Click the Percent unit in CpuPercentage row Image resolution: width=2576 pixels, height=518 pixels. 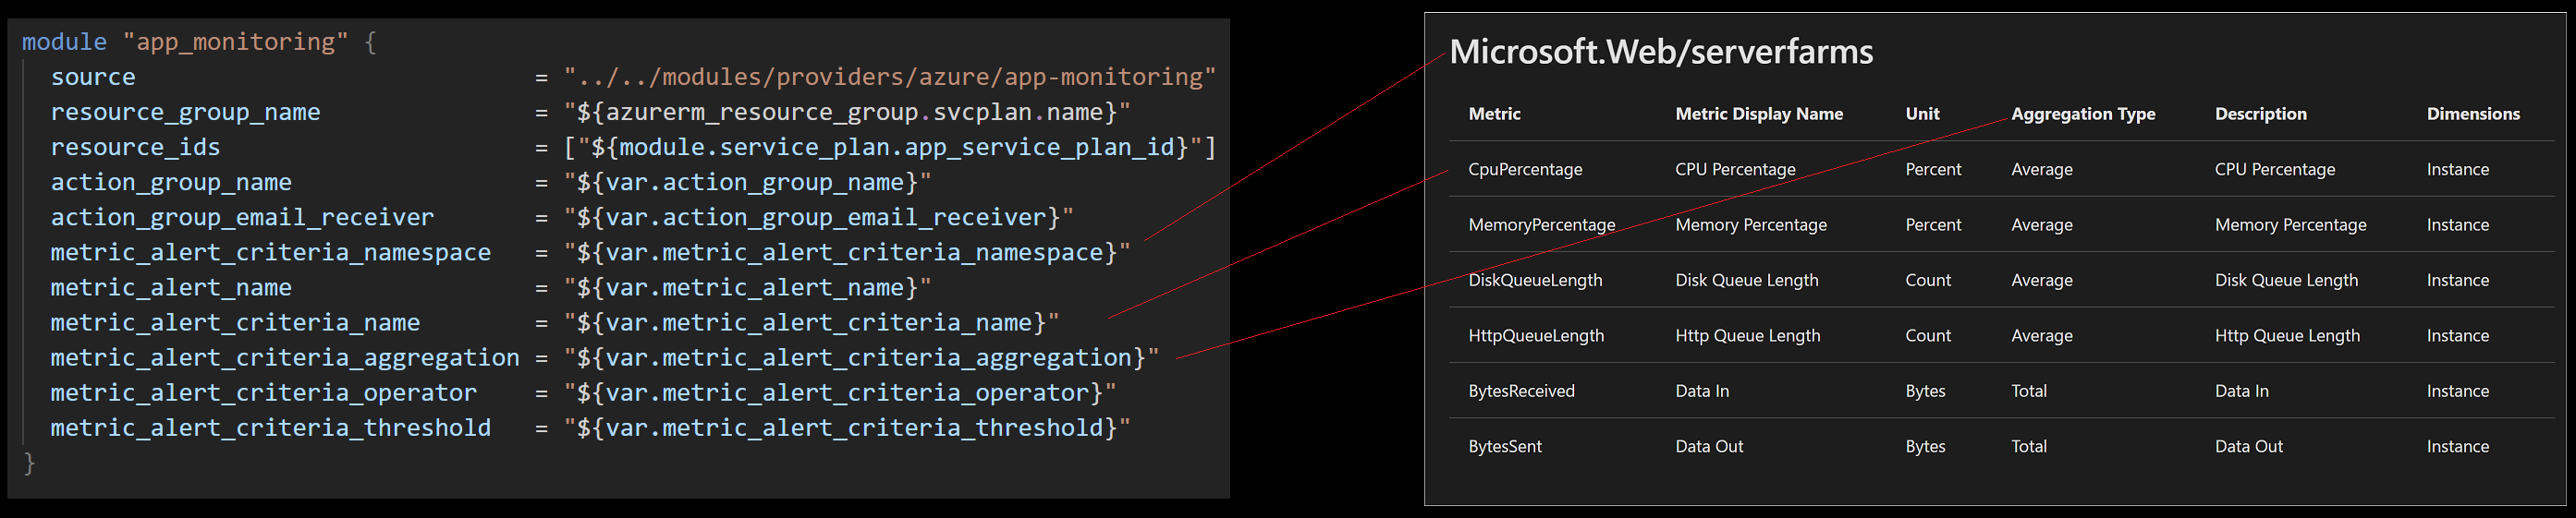coord(1933,170)
